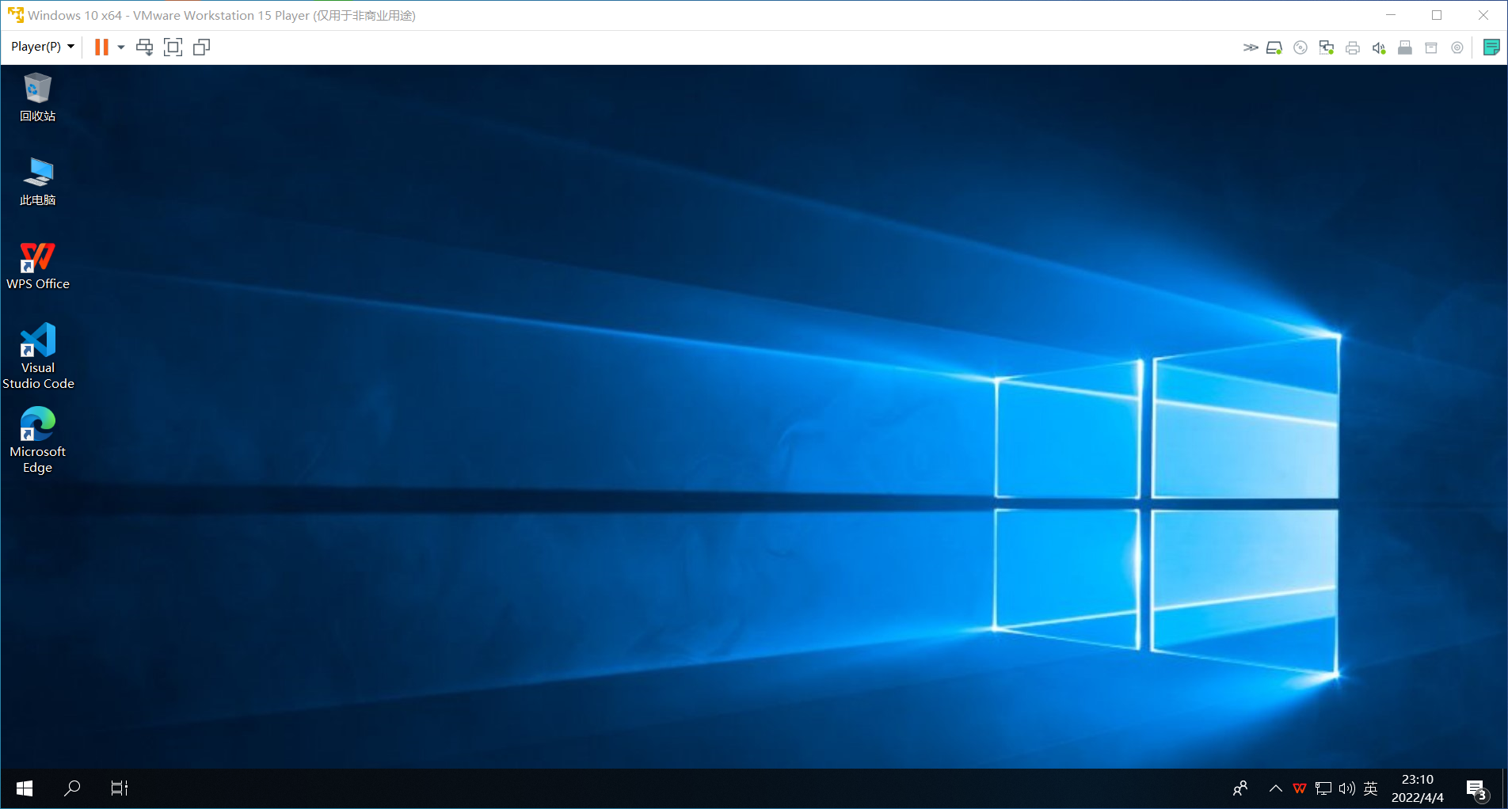Open the People icon in the taskbar
Viewport: 1508px width, 809px height.
coord(1240,788)
